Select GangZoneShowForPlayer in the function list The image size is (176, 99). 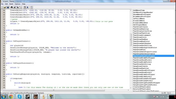[144, 70]
